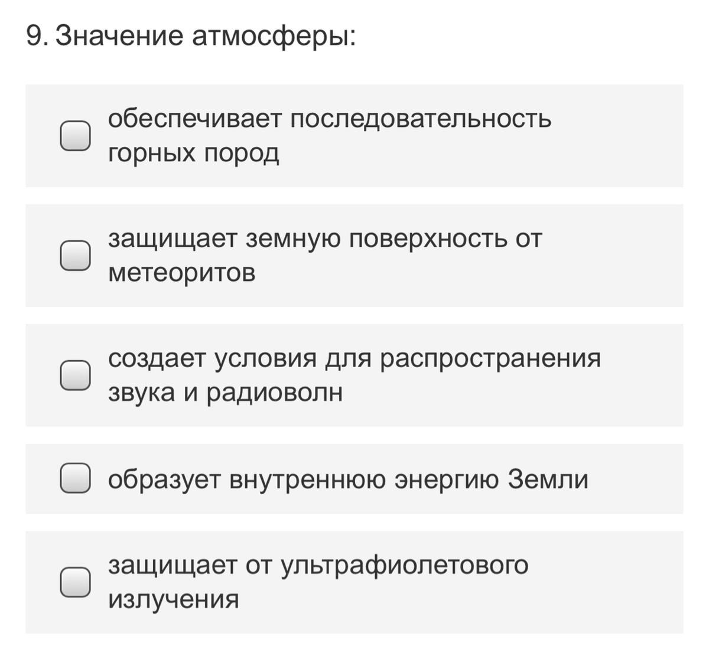Image resolution: width=709 pixels, height=663 pixels.
Task: Tick the checkbox next to 'защищает земную поверхность от метеоритов'
Action: (75, 256)
